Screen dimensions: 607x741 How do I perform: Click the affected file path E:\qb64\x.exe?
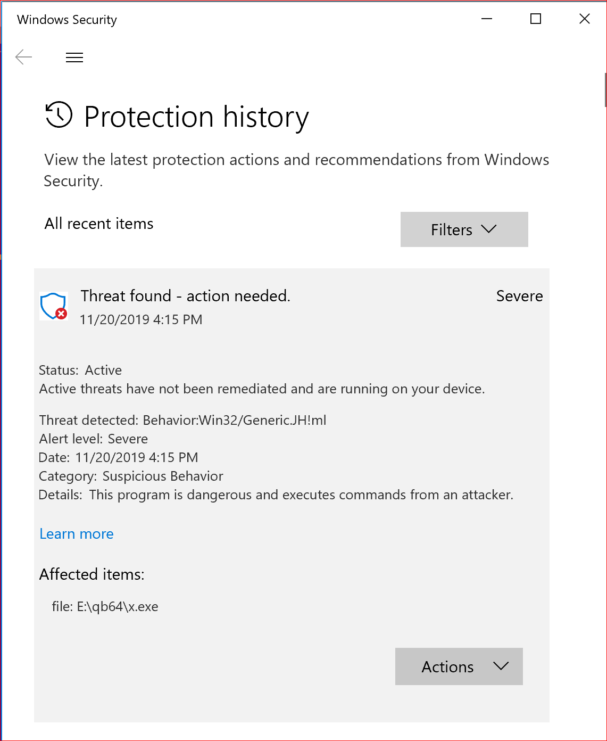click(x=105, y=606)
